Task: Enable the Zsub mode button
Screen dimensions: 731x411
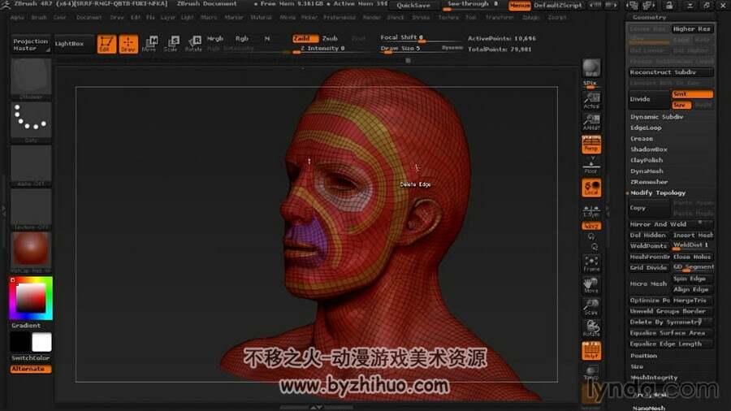Action: point(330,39)
